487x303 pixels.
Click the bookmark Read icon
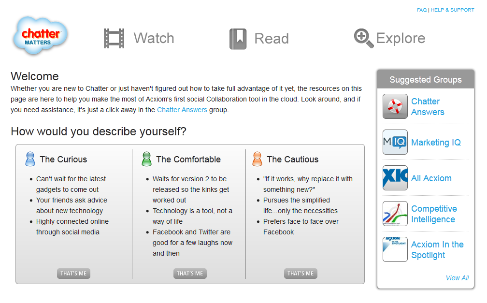tap(238, 39)
